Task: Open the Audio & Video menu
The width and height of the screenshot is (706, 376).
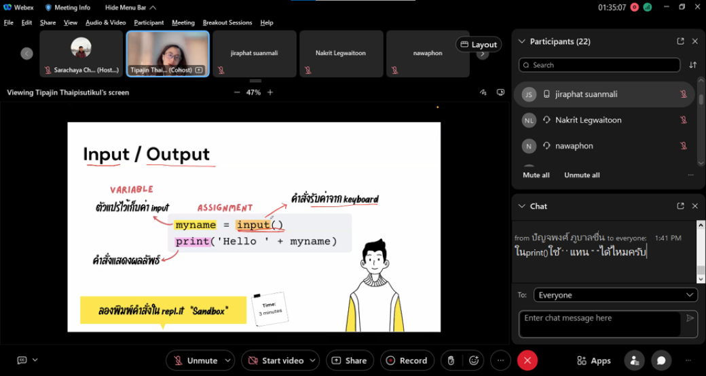Action: tap(105, 22)
